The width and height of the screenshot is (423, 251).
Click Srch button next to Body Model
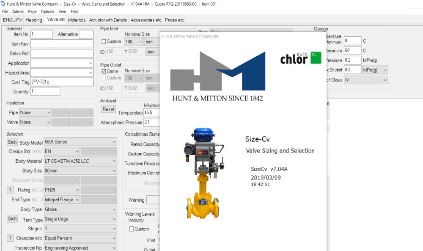coord(12,142)
